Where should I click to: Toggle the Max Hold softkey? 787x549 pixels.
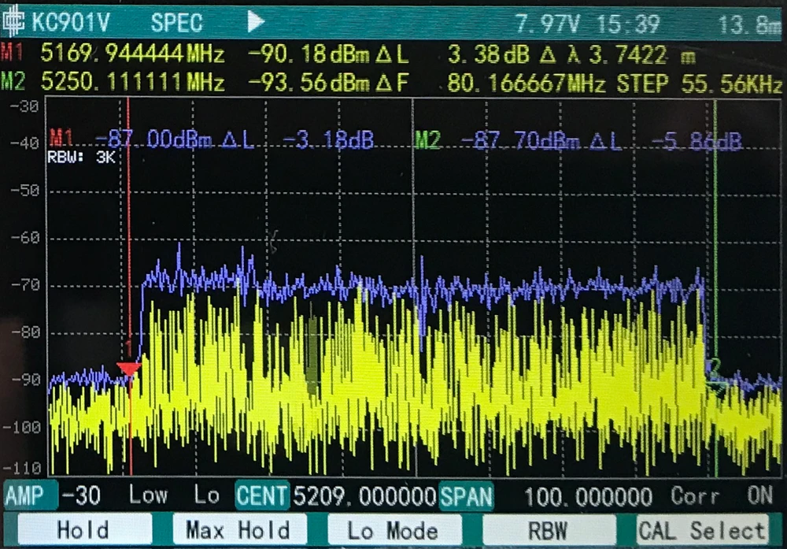[237, 530]
